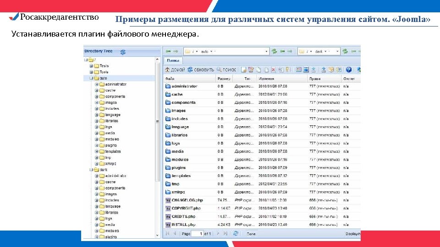Refresh the Directory Tree panel
440x247 pixels.
(123, 52)
